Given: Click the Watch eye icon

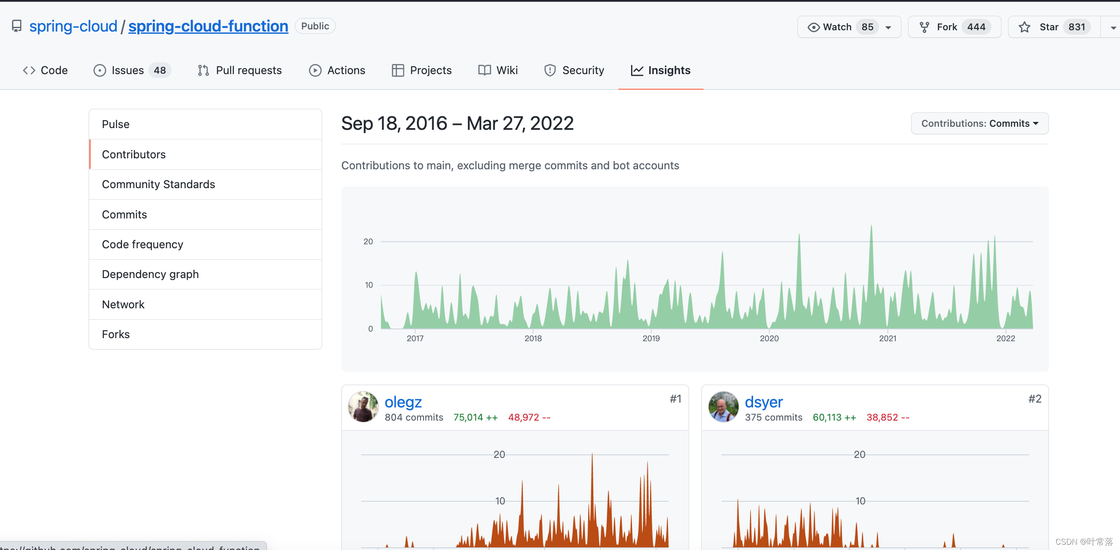Looking at the screenshot, I should point(813,27).
